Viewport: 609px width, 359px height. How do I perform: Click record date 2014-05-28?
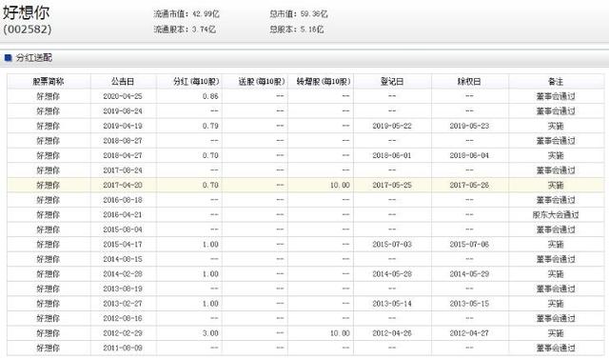coord(392,274)
